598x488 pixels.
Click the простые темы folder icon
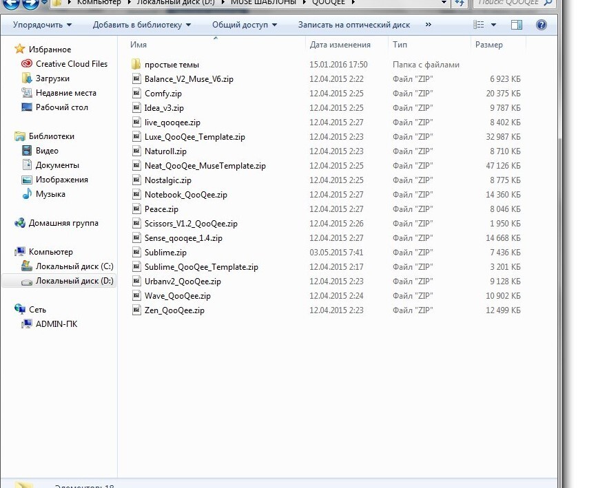tap(136, 64)
